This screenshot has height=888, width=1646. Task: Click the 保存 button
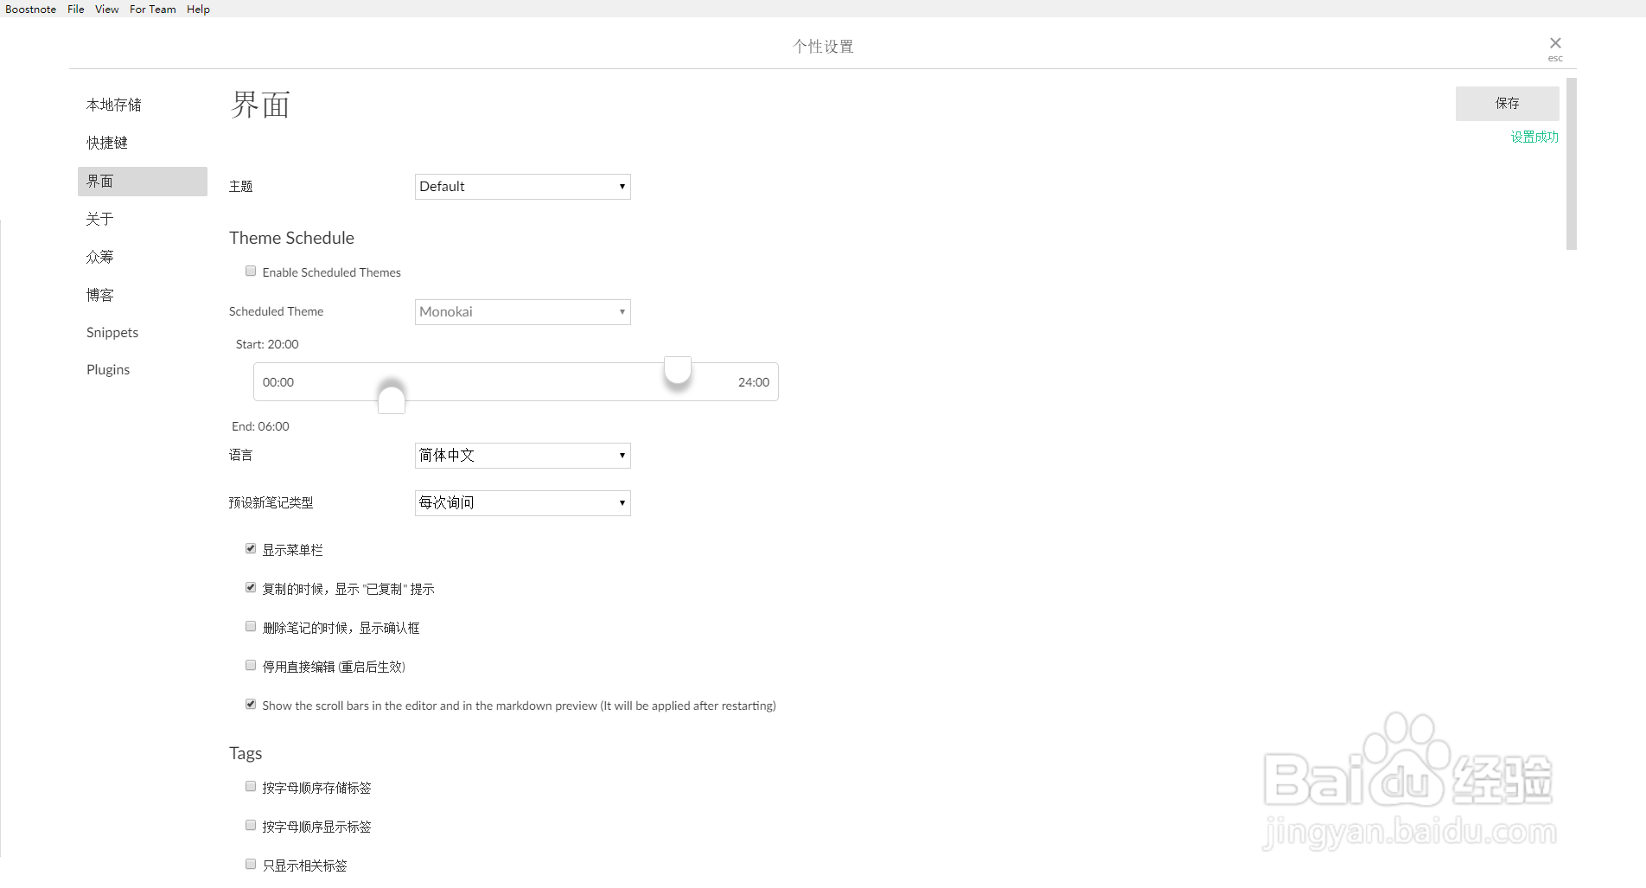tap(1507, 103)
